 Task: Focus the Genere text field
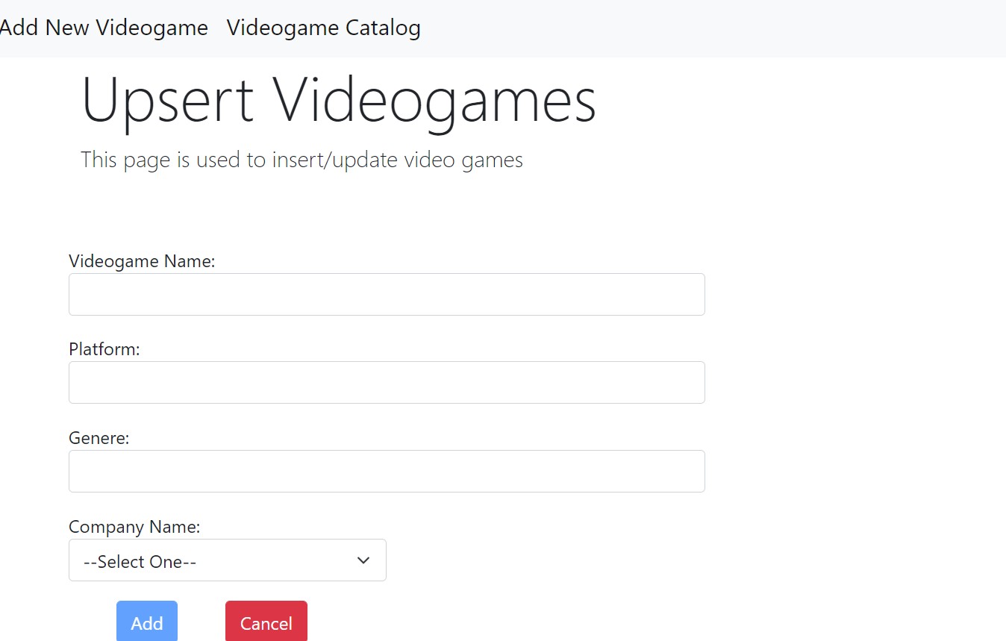click(387, 471)
